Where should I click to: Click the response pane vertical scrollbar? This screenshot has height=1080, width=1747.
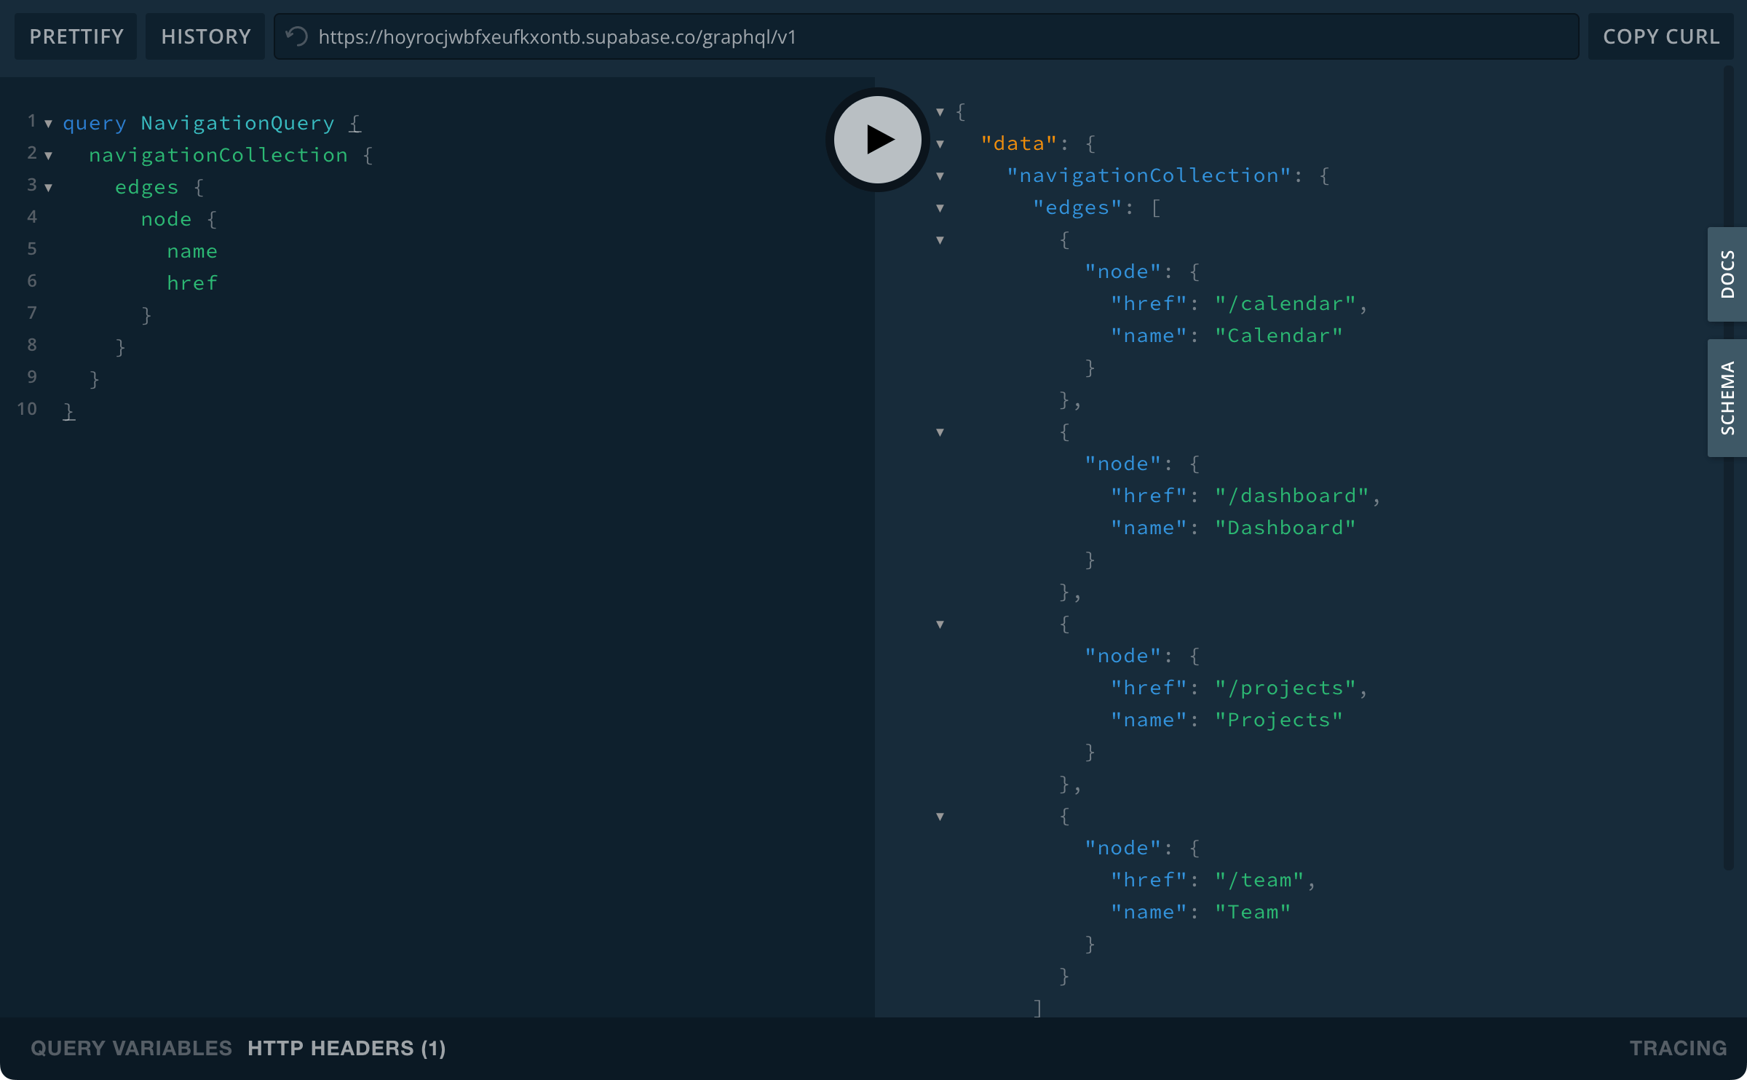(x=1728, y=467)
